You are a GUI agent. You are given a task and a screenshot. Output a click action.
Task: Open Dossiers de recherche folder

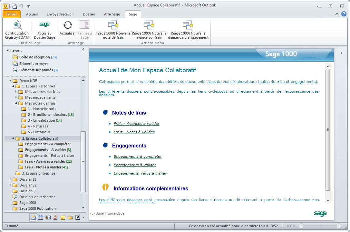[34, 197]
